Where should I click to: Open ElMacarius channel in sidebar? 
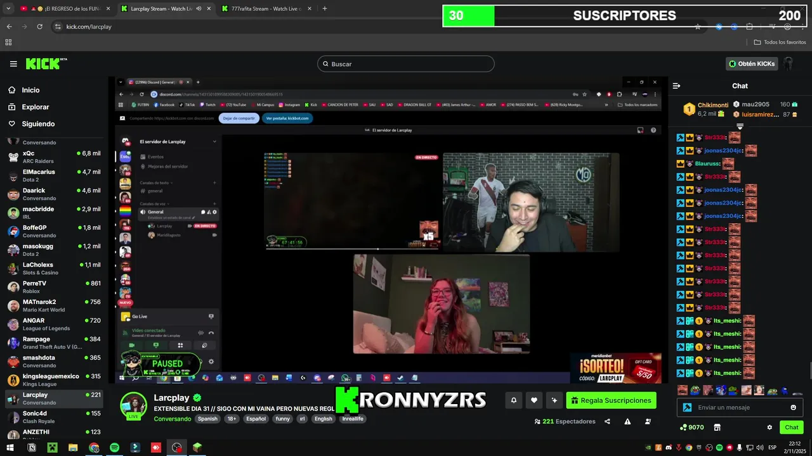pos(54,175)
